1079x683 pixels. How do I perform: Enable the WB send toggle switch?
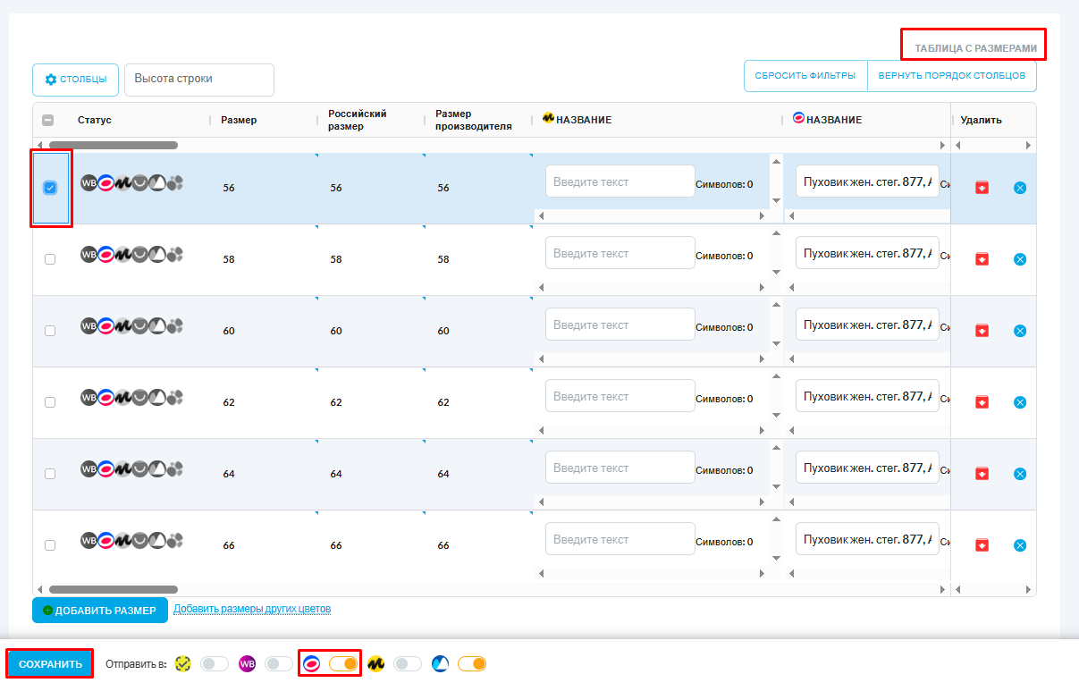coord(278,664)
